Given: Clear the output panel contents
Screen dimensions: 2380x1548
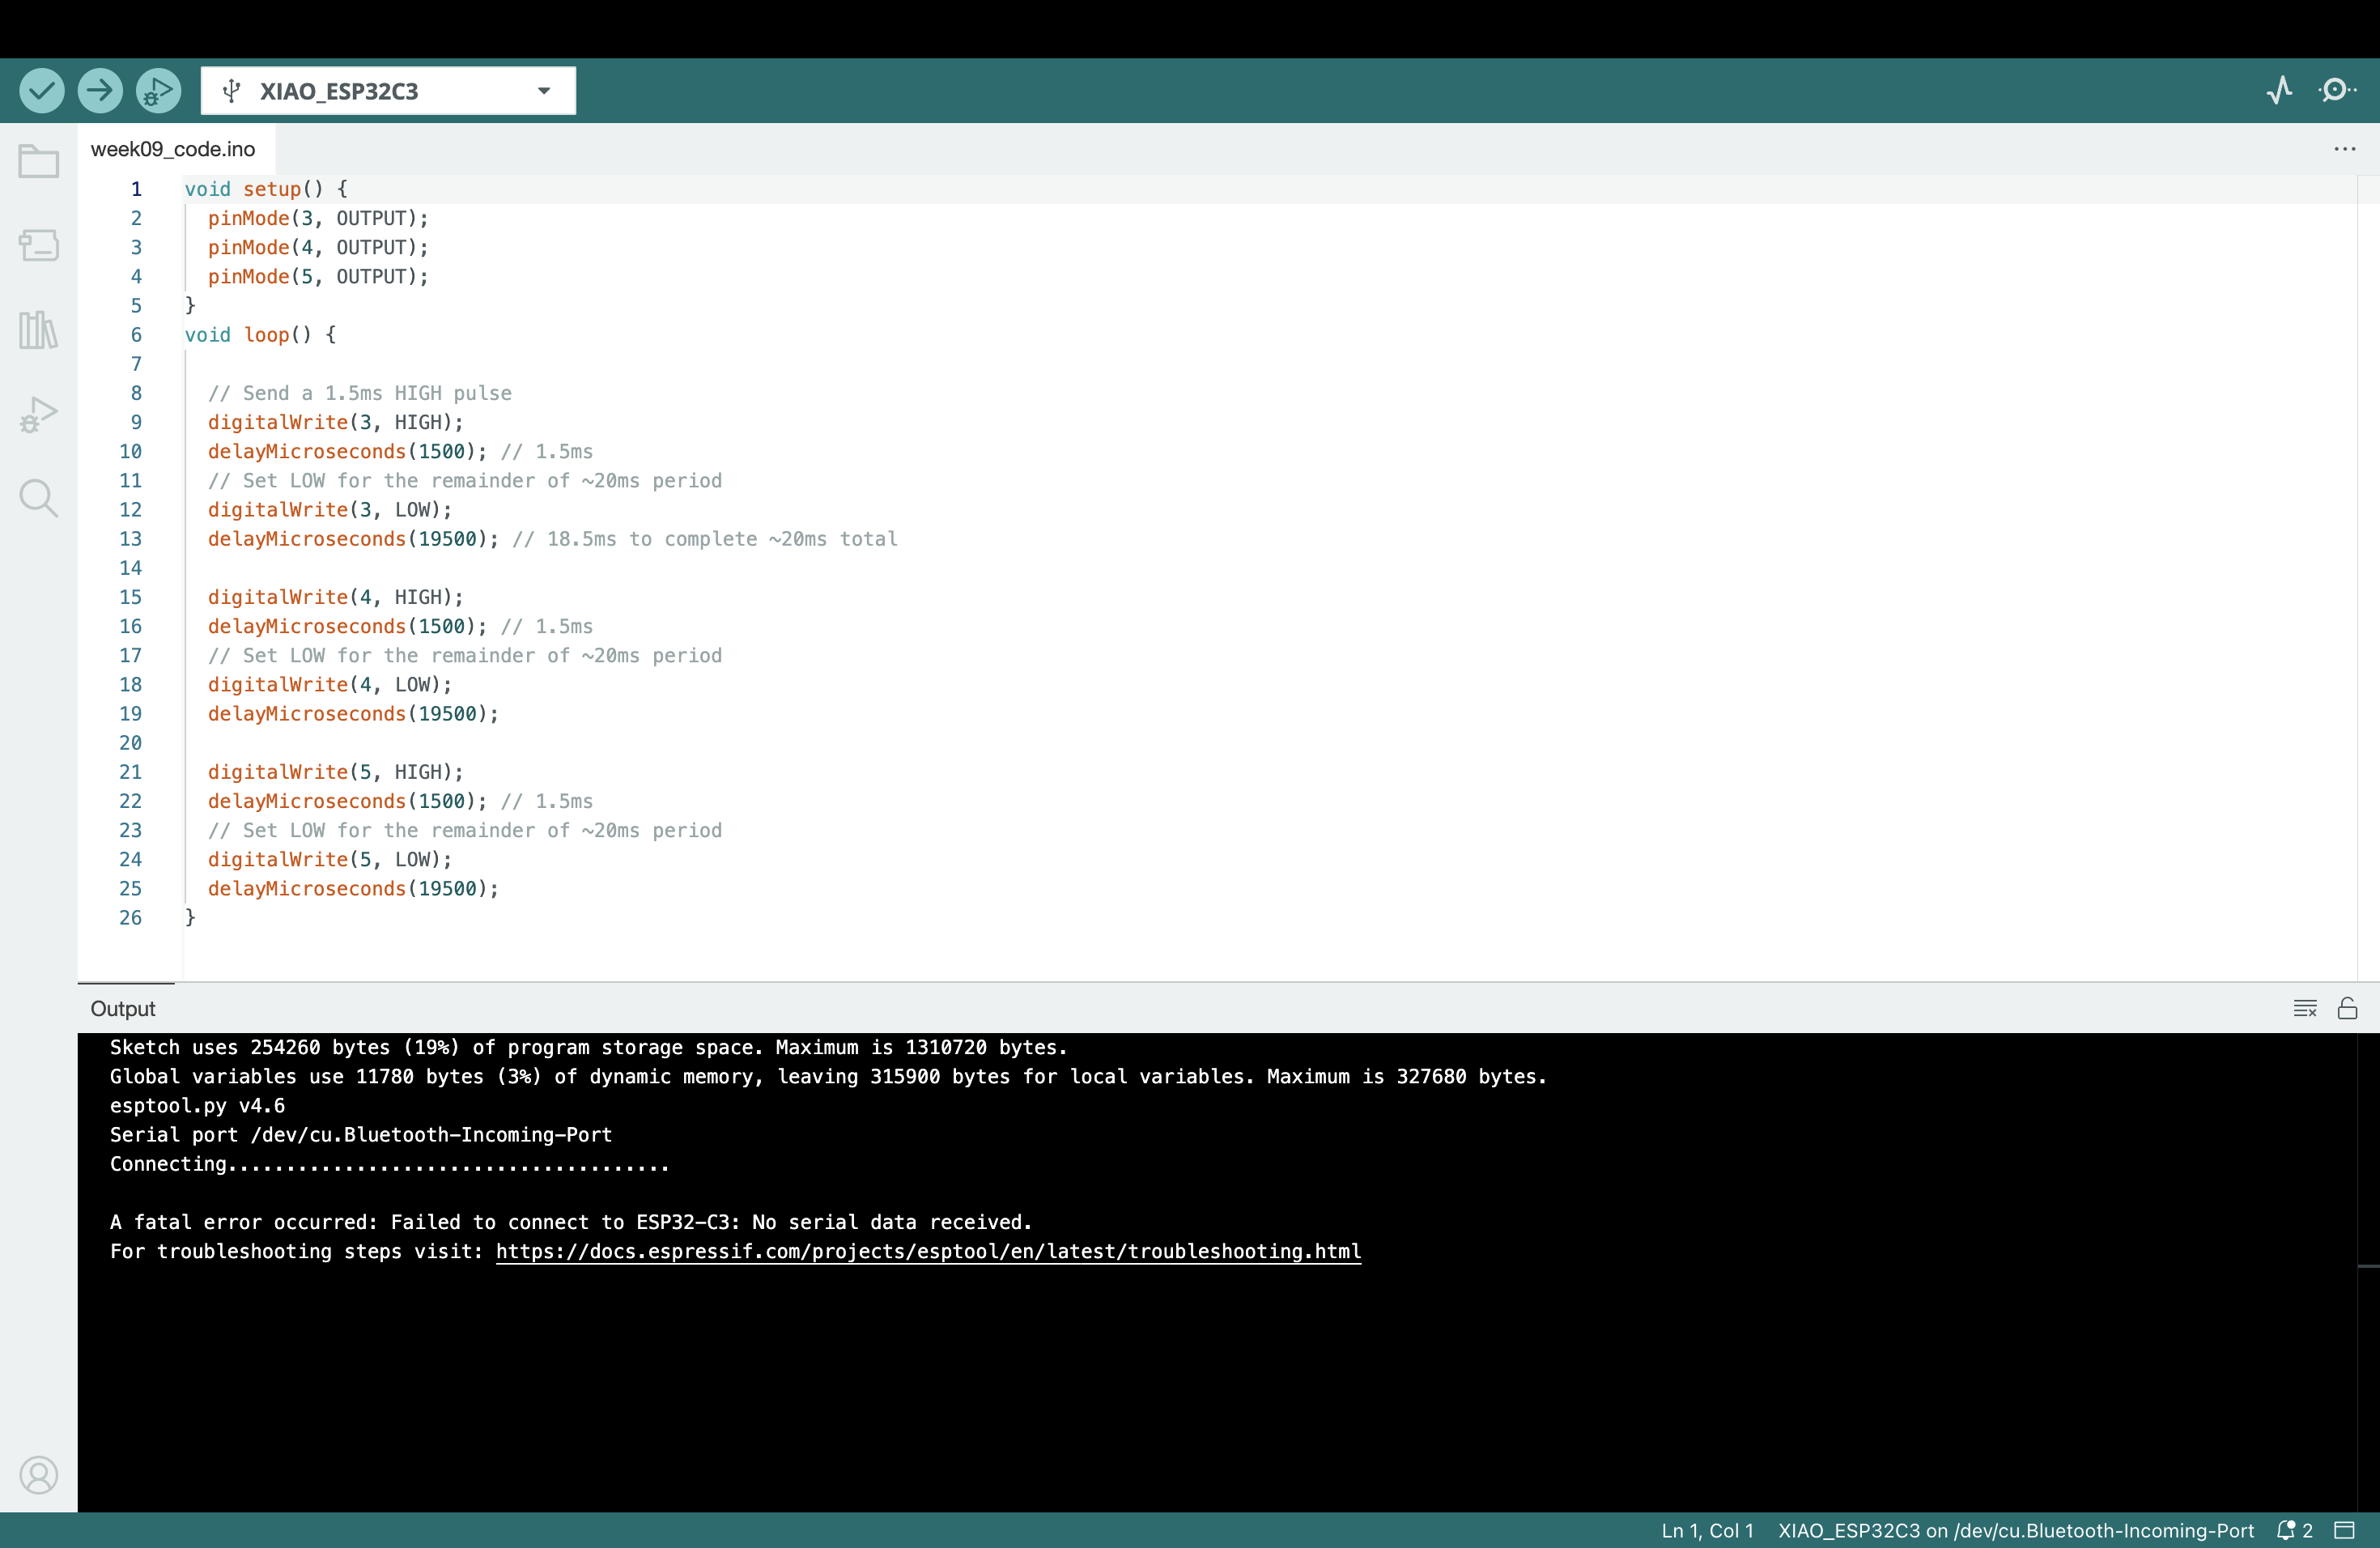Looking at the screenshot, I should pyautogui.click(x=2304, y=1008).
